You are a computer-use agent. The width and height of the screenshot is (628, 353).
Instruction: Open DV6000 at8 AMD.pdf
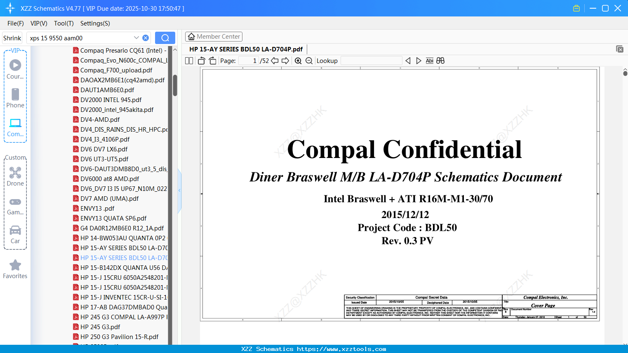(106, 179)
